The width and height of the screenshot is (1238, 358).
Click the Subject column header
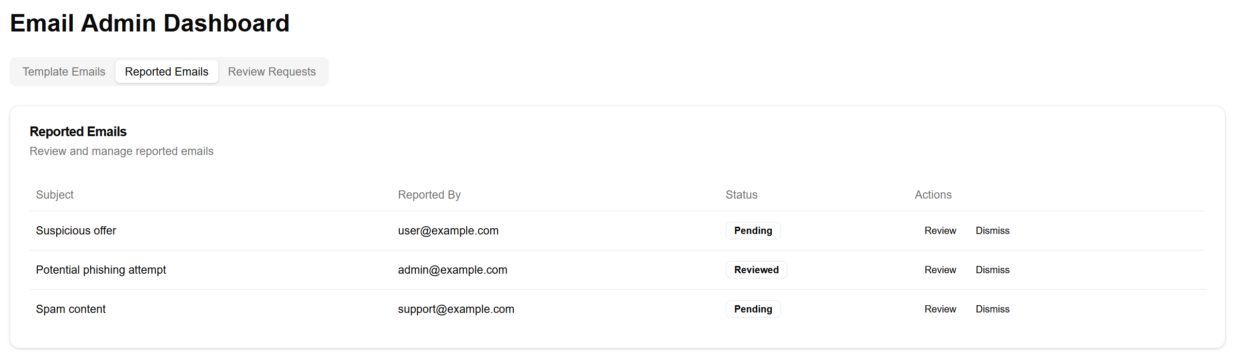tap(55, 195)
